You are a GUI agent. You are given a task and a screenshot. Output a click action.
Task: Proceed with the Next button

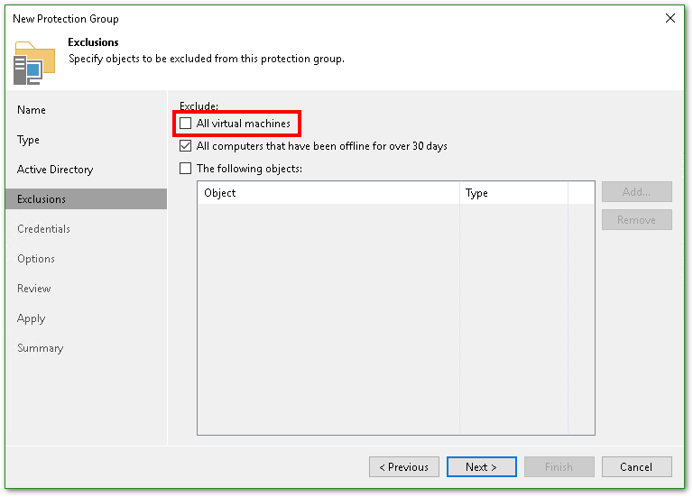(x=481, y=467)
